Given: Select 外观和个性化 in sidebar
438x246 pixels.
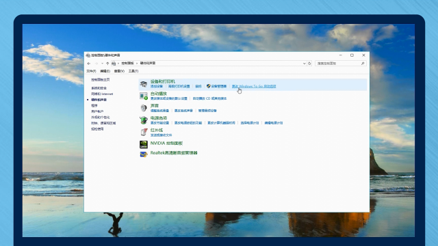Looking at the screenshot, I should click(x=101, y=118).
